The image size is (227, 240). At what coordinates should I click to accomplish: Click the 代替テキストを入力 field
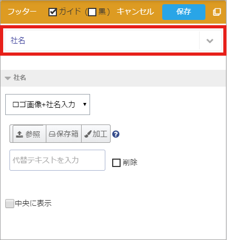click(57, 160)
